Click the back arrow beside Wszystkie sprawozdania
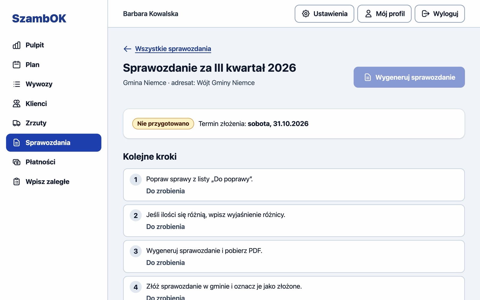 click(127, 49)
